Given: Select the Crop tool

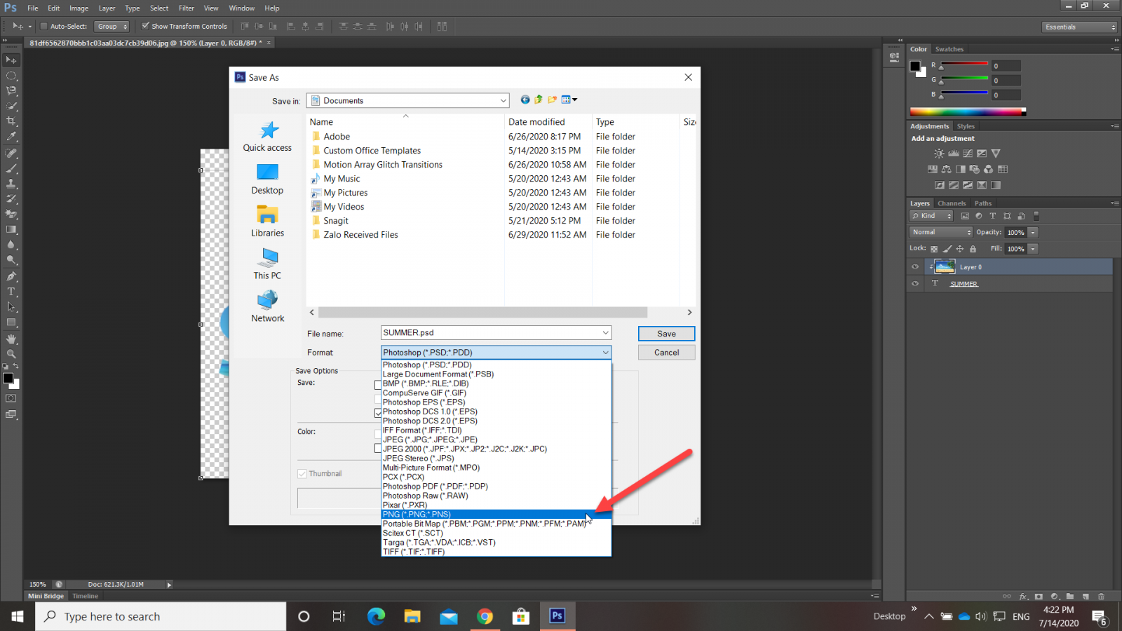Looking at the screenshot, I should coord(11,121).
